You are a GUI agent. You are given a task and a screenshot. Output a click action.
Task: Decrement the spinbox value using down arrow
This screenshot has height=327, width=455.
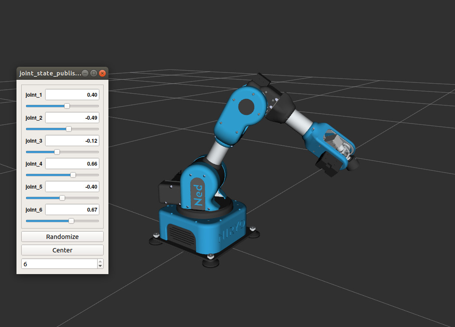coord(100,266)
